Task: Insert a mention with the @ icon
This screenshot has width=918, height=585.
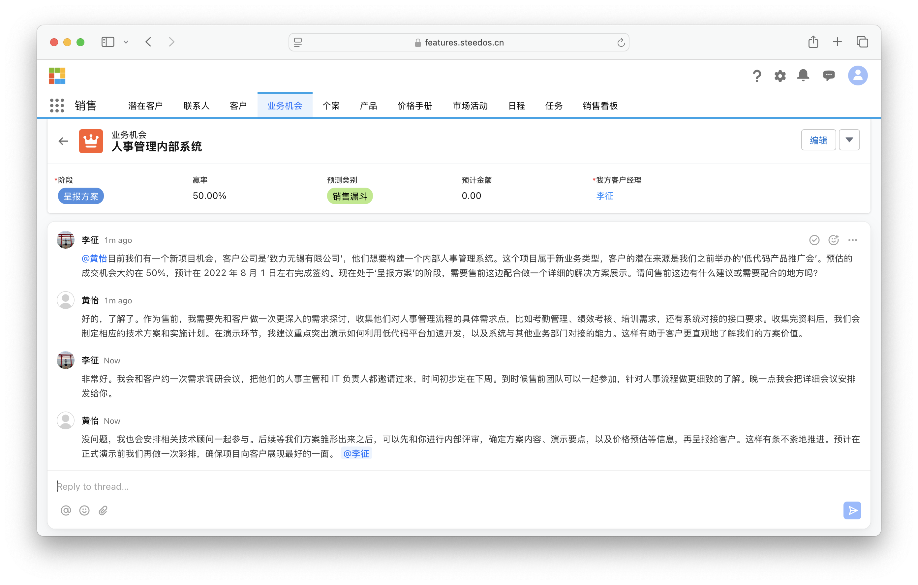Action: point(66,510)
